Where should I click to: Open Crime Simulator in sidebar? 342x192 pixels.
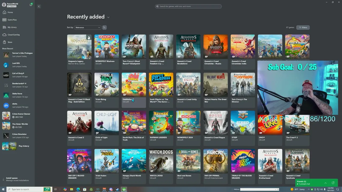(x=18, y=136)
